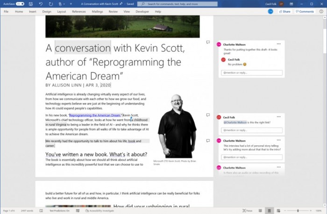Undo the last action
This screenshot has width=327, height=214.
click(x=41, y=4)
